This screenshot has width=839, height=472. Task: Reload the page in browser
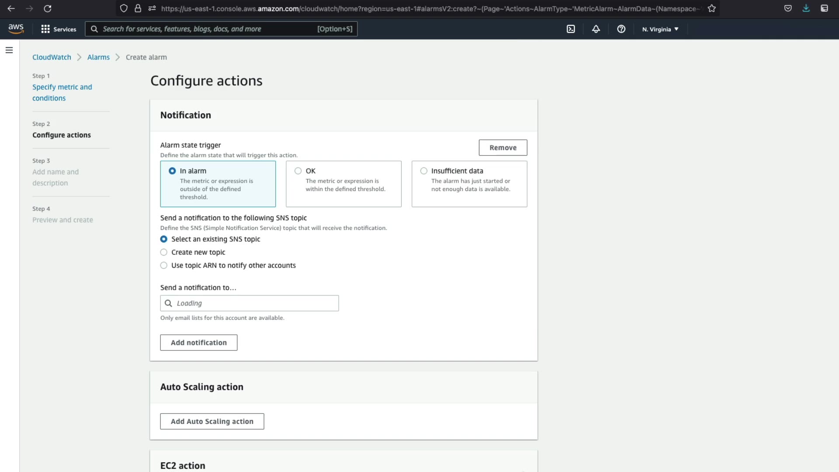48,8
